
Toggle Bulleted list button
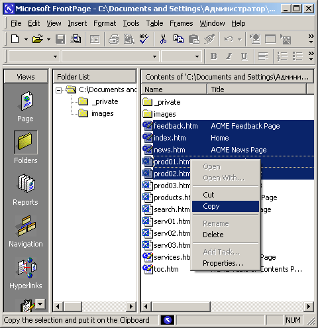point(297,56)
